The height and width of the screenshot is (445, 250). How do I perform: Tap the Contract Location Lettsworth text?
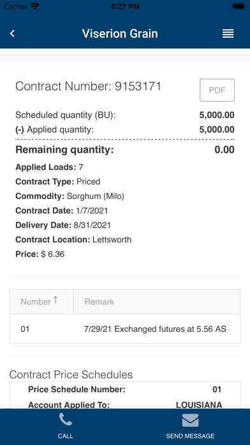73,240
